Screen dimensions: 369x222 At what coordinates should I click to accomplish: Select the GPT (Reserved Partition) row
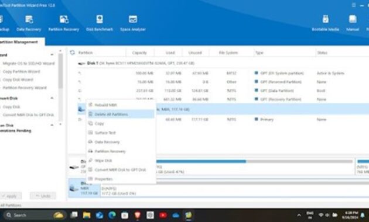[223, 82]
